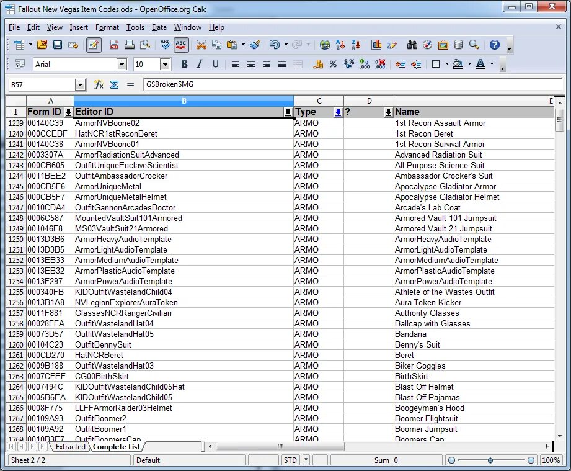Screen dimensions: 571x471
Task: Open the Navigator
Action: pyautogui.click(x=428, y=45)
